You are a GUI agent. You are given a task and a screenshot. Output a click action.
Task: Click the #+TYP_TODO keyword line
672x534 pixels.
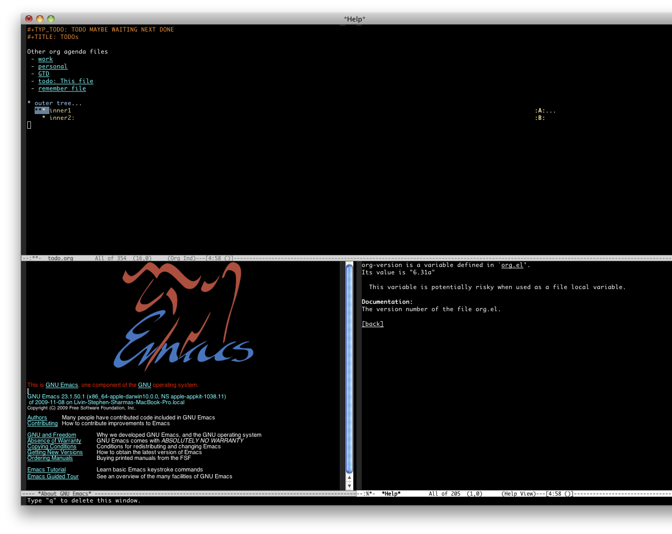coord(101,29)
